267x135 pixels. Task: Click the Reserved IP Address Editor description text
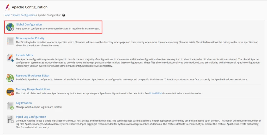pyautogui.click(x=132, y=79)
